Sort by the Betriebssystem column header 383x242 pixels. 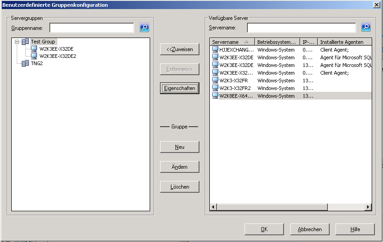277,42
